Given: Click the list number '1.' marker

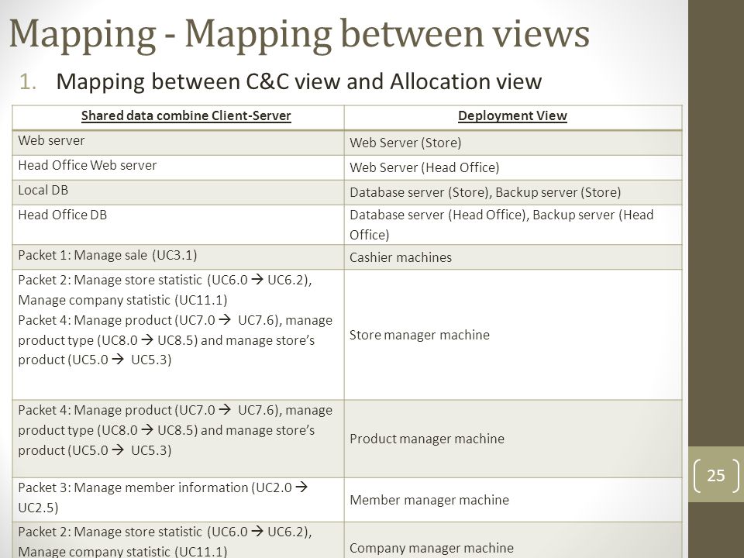Looking at the screenshot, I should click(x=28, y=81).
